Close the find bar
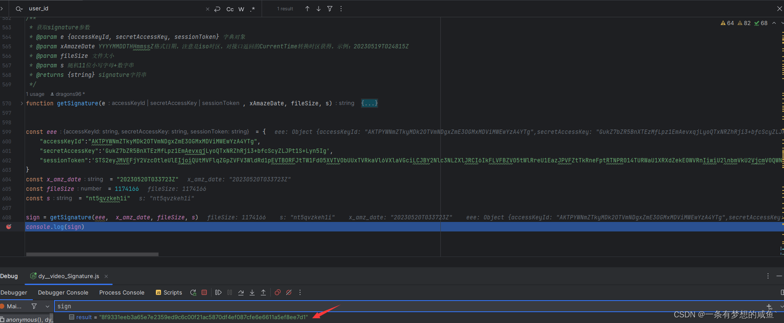The image size is (784, 323). (x=780, y=9)
